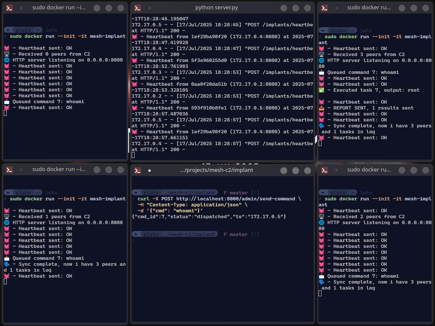Click the terminal icon of the mesh-c2/implant window
This screenshot has width=435, height=326.
[138, 170]
